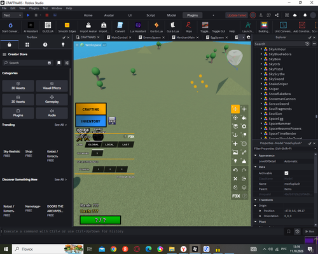Click the F3X delete X icon
The height and width of the screenshot is (254, 318).
coord(235,178)
